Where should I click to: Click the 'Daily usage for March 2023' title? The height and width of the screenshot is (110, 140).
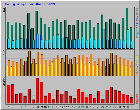point(30,4)
